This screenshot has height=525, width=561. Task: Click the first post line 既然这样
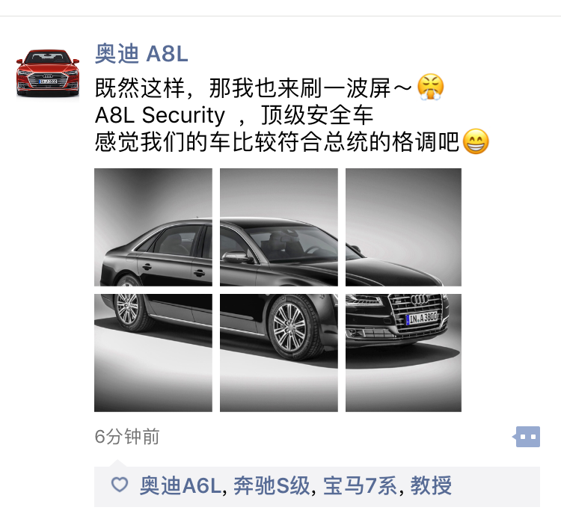pos(269,87)
